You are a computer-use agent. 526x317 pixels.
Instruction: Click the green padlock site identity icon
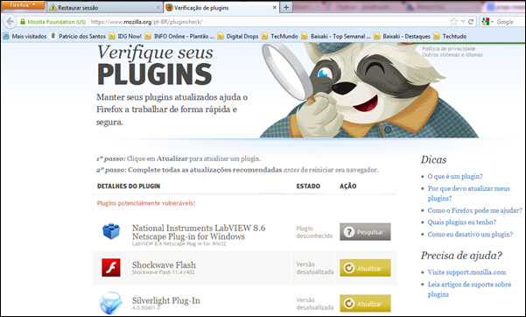(23, 22)
